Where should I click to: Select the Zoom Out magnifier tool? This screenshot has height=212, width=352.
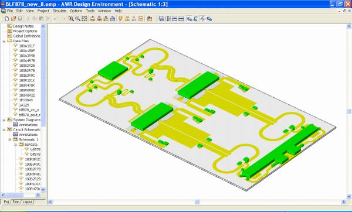[x=77, y=19]
